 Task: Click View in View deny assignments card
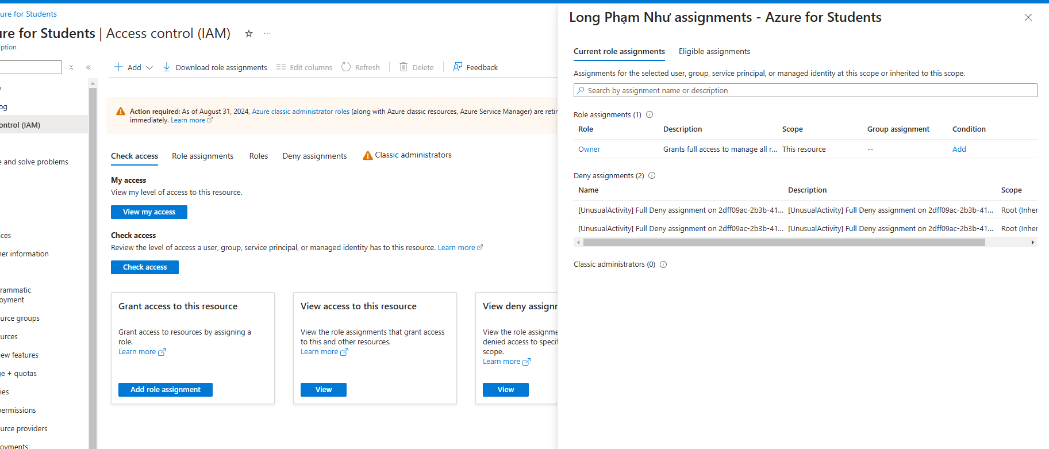[x=506, y=390]
